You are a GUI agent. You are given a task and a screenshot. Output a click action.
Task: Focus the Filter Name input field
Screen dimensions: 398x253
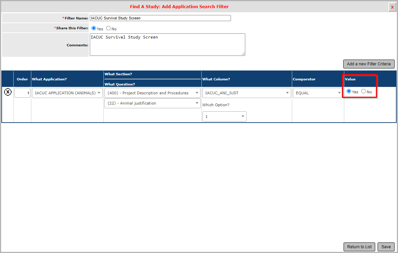(160, 18)
